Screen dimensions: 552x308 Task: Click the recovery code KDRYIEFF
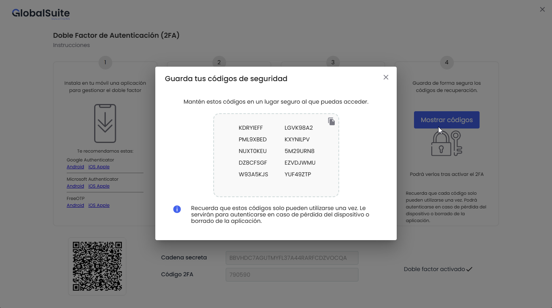250,128
